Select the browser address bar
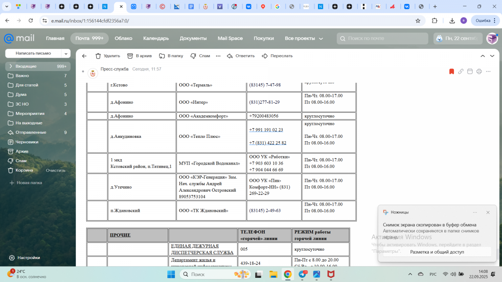This screenshot has width=502, height=282. [x=231, y=20]
